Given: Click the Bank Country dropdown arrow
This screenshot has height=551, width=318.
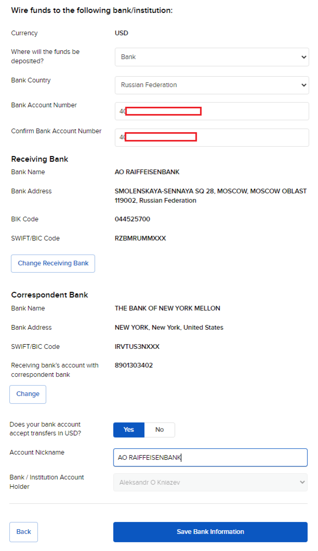Looking at the screenshot, I should coord(303,85).
